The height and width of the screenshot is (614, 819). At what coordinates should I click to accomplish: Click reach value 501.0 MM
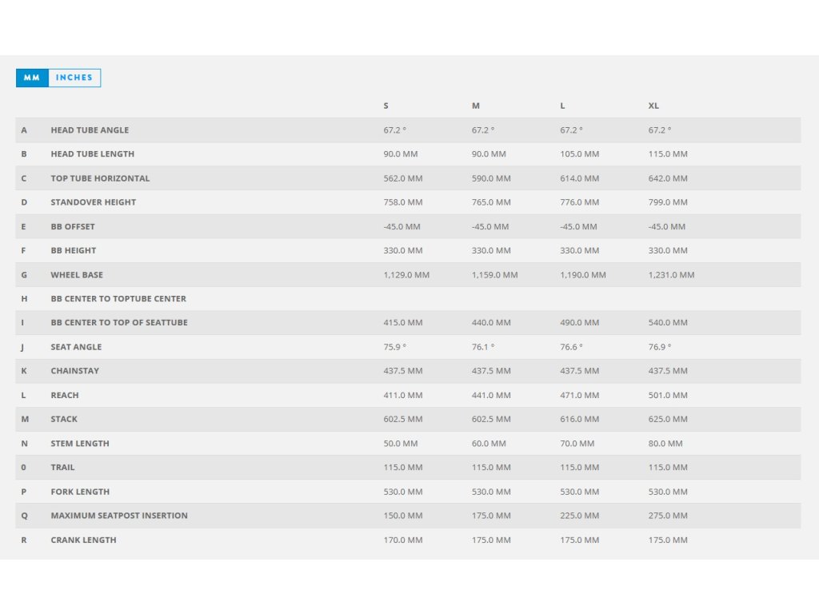(668, 395)
